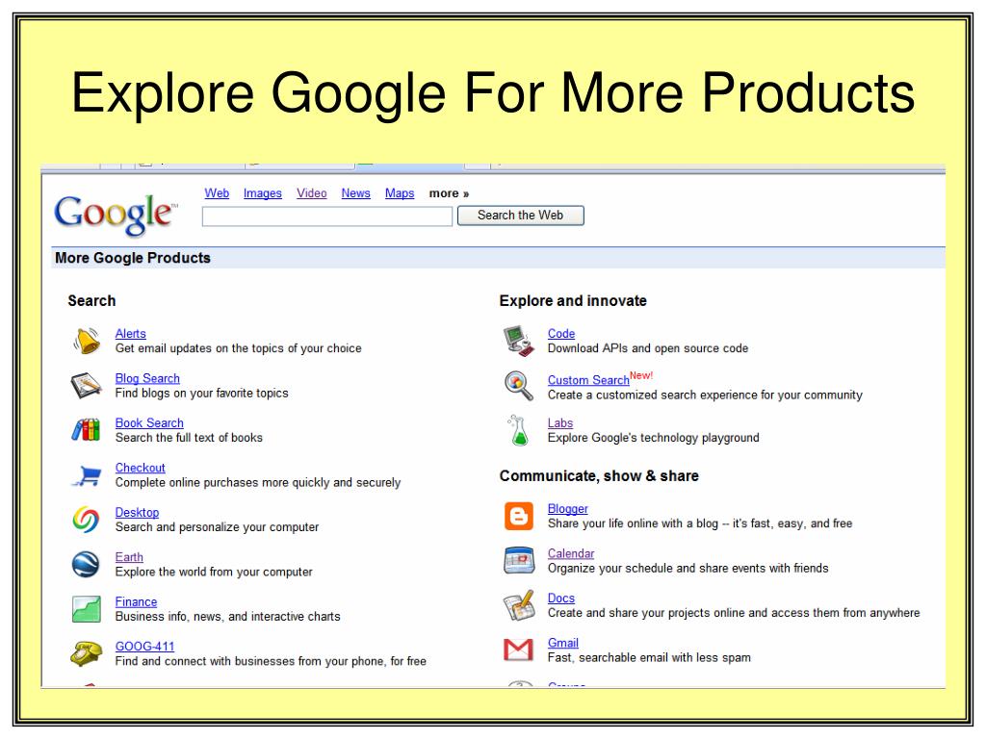This screenshot has width=986, height=739.
Task: Click the Book Search books icon
Action: pyautogui.click(x=86, y=430)
